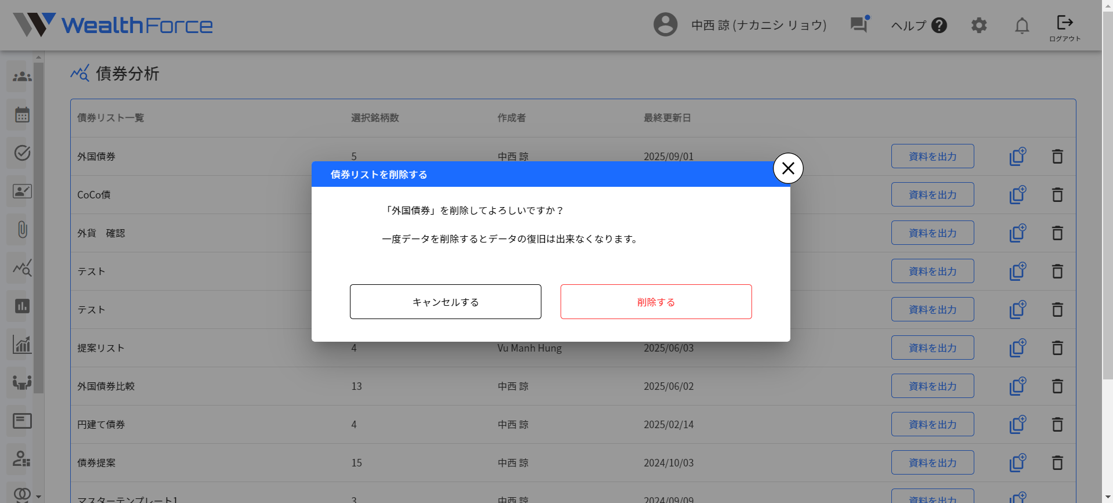Confirm with the 削除する button
Viewport: 1113px width, 503px height.
pyautogui.click(x=656, y=302)
